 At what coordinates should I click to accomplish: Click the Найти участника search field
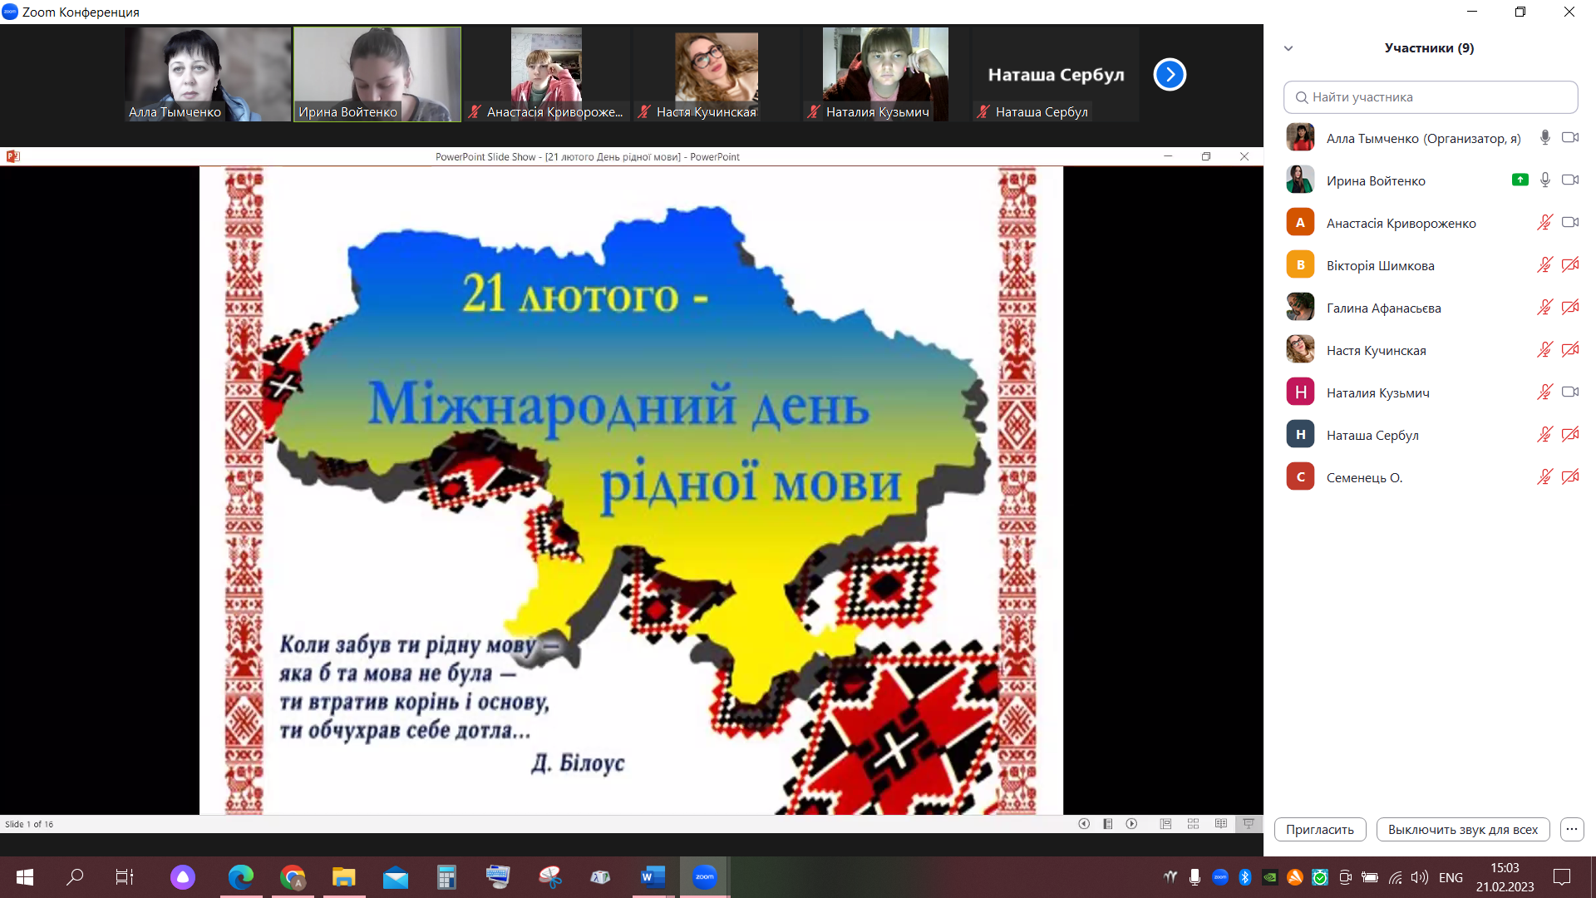[x=1430, y=97]
